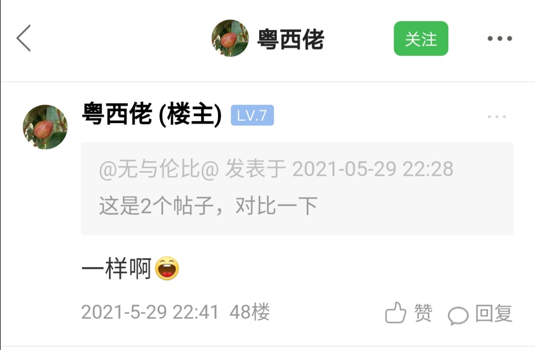Like the post with thumbs-up icon

[395, 312]
